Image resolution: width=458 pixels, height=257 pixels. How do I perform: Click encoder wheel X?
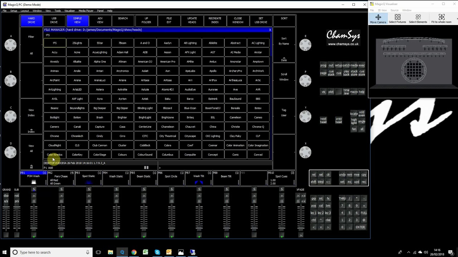[305, 152]
